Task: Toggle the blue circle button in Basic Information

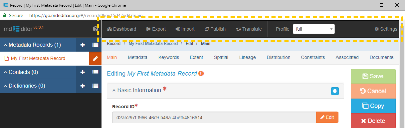Action: click(x=335, y=91)
